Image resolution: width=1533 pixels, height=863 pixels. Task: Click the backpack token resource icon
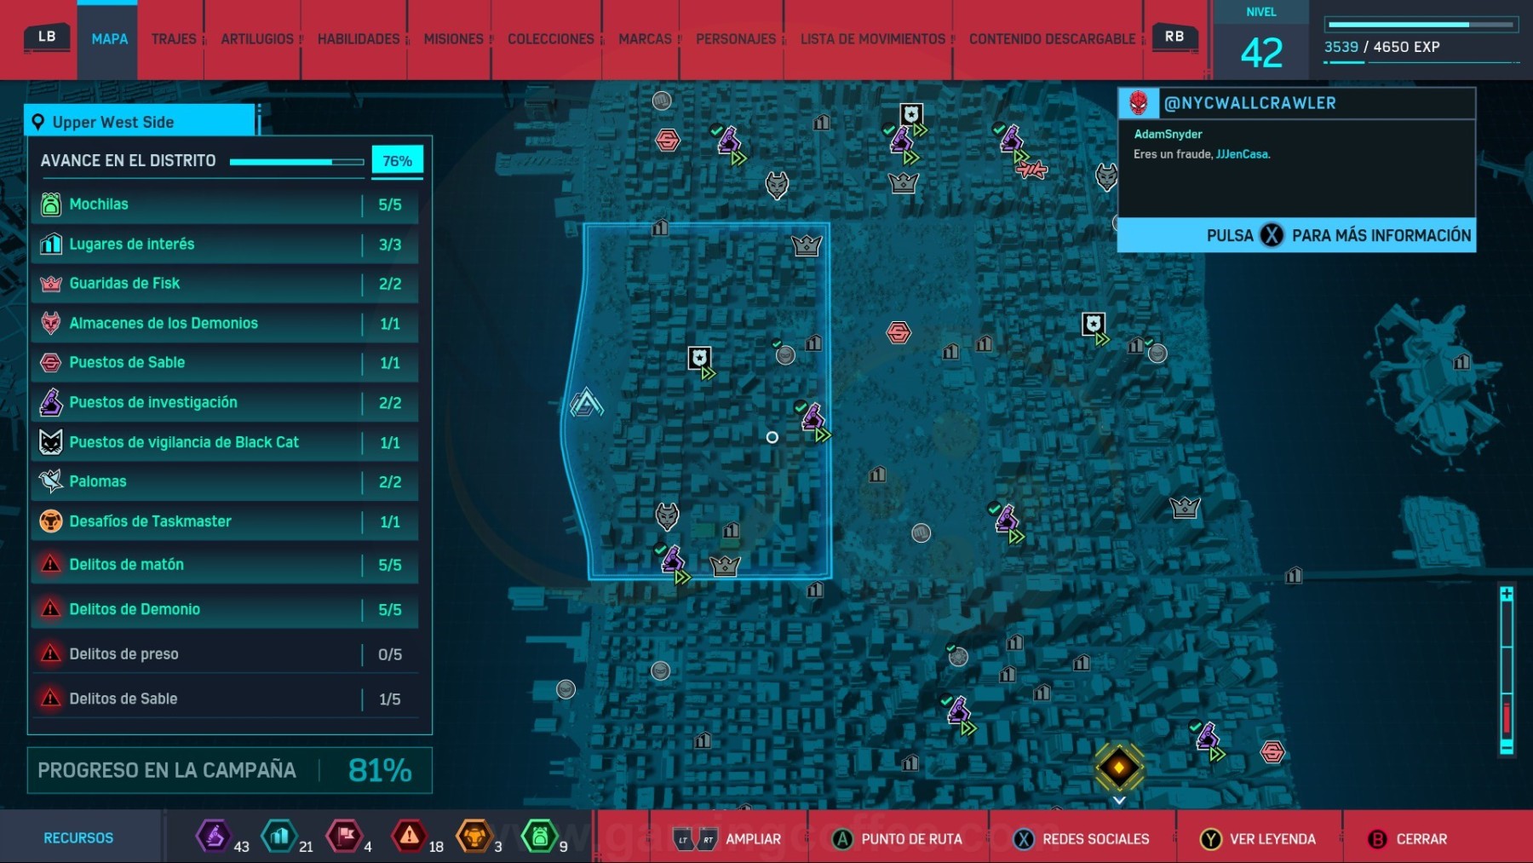pos(539,836)
